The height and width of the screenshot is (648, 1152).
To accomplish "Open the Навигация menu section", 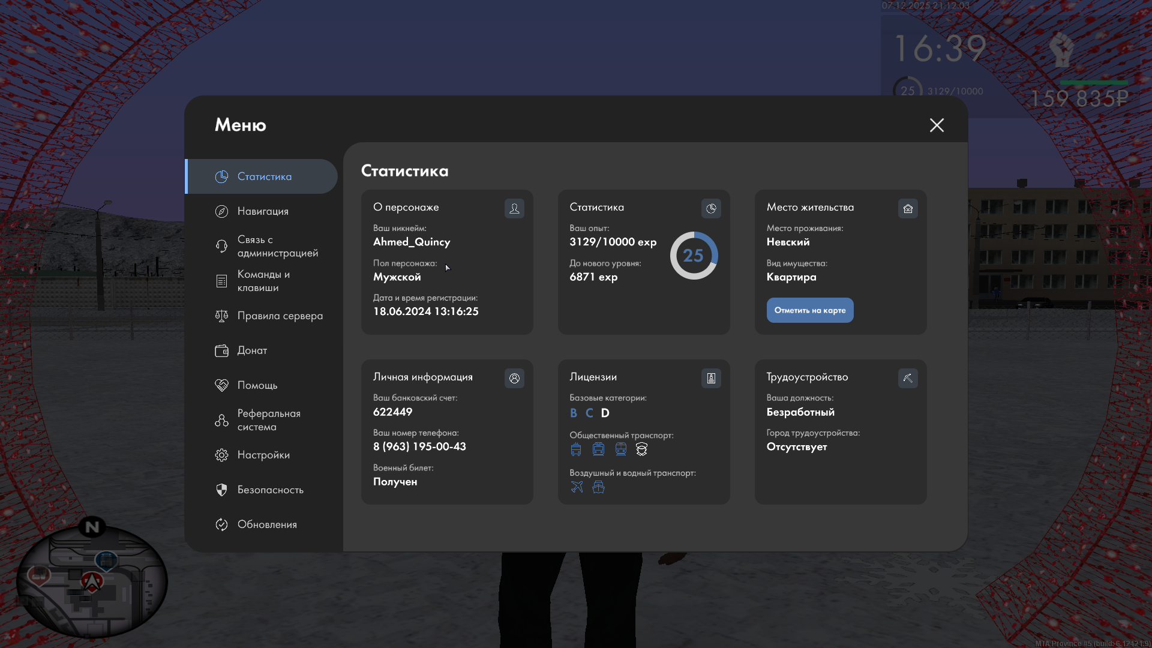I will tap(263, 211).
